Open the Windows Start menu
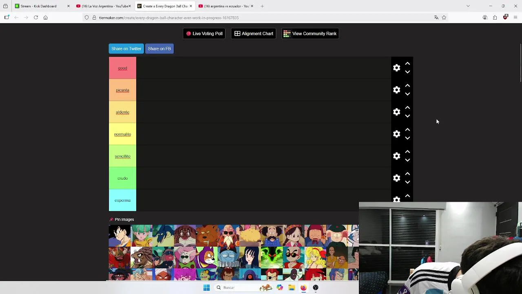522x294 pixels. [206, 287]
